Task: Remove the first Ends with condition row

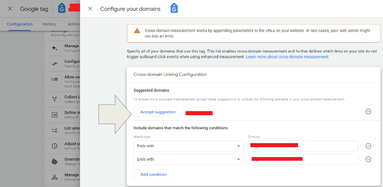Action: coord(368,146)
